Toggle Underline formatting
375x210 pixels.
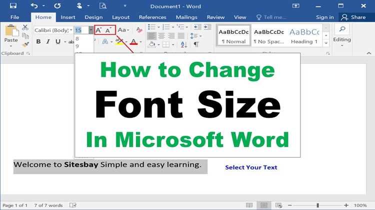(x=58, y=42)
